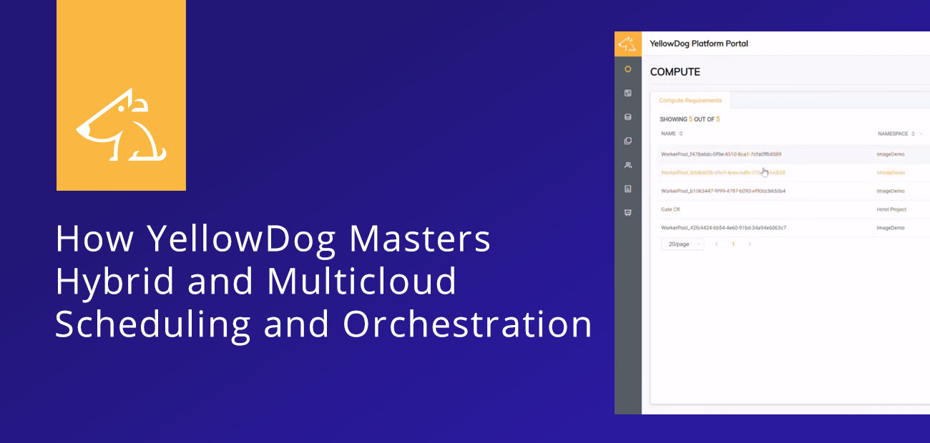Click the ImageDemo namespace on the first row
This screenshot has width=930, height=443.
point(891,154)
